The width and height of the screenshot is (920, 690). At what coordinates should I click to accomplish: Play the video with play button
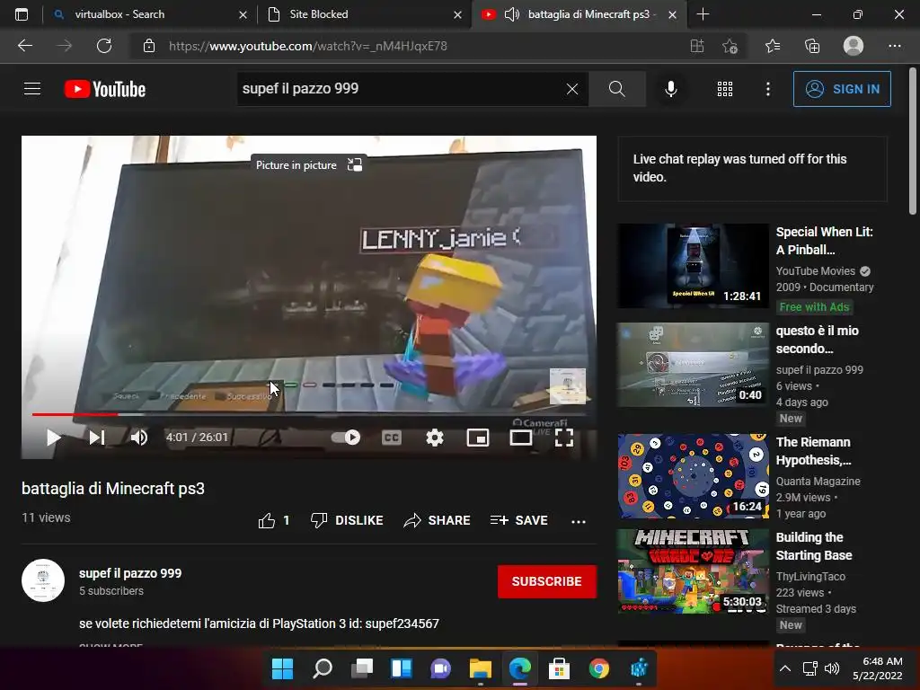pyautogui.click(x=53, y=438)
